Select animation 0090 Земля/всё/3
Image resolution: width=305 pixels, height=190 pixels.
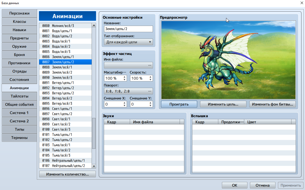coord(65,78)
